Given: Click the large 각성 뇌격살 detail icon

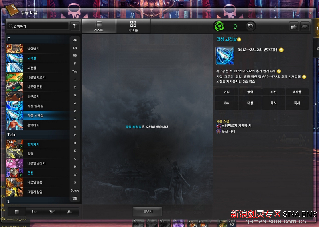Looking at the screenshot, I should click(225, 56).
